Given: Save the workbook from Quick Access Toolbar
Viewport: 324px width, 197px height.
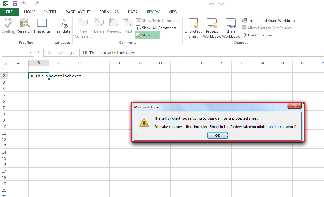Looking at the screenshot, I should click(15, 3).
